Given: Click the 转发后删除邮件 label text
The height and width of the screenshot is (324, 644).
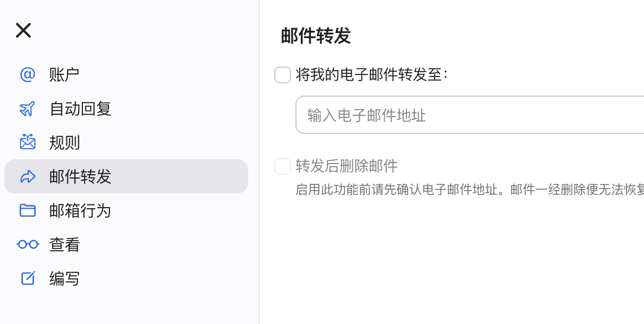Looking at the screenshot, I should (x=346, y=166).
